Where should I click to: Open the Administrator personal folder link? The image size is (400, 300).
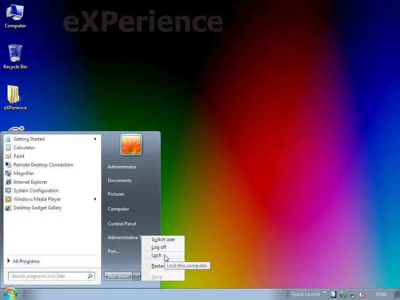[x=122, y=167]
